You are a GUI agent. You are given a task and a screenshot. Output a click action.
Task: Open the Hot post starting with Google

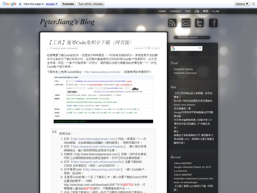pyautogui.click(x=193, y=114)
